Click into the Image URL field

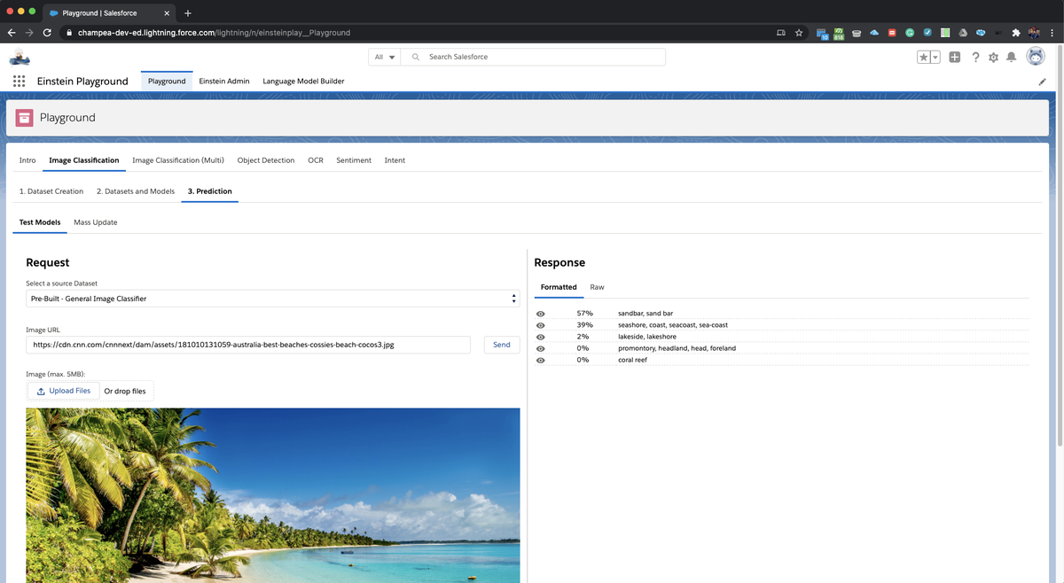pyautogui.click(x=248, y=345)
